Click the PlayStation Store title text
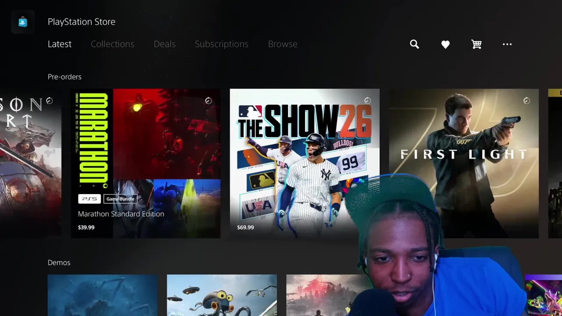Screen dimensions: 562x316 [82, 22]
